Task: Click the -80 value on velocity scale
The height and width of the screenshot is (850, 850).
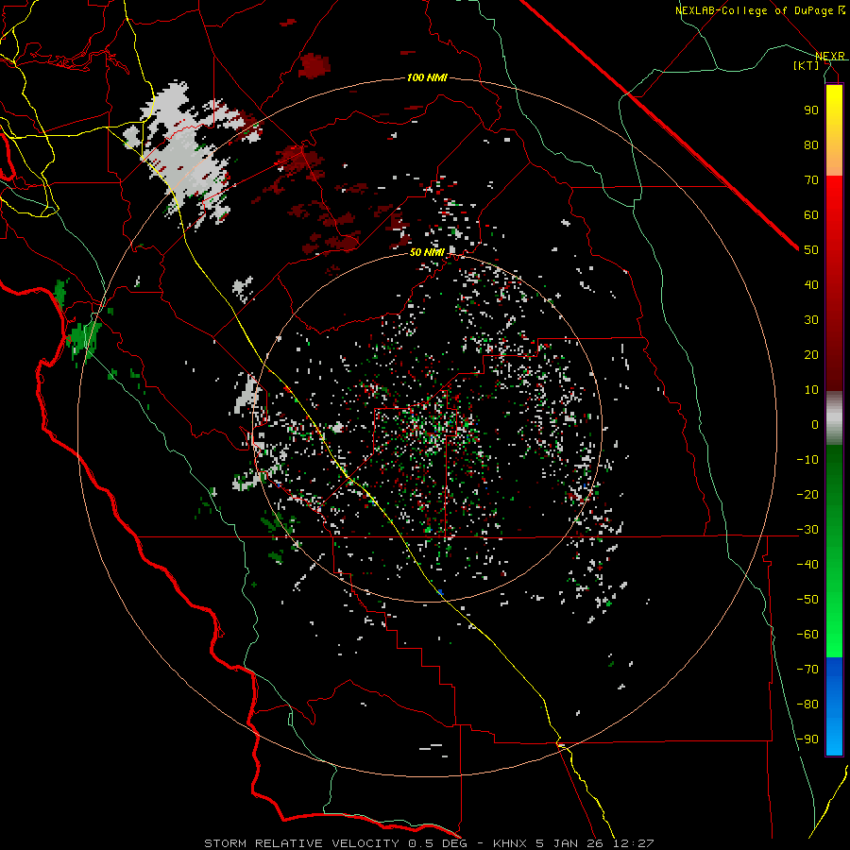Action: [807, 705]
